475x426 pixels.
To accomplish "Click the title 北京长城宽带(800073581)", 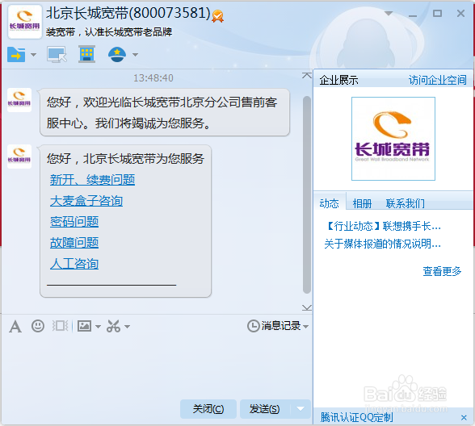I will 128,13.
